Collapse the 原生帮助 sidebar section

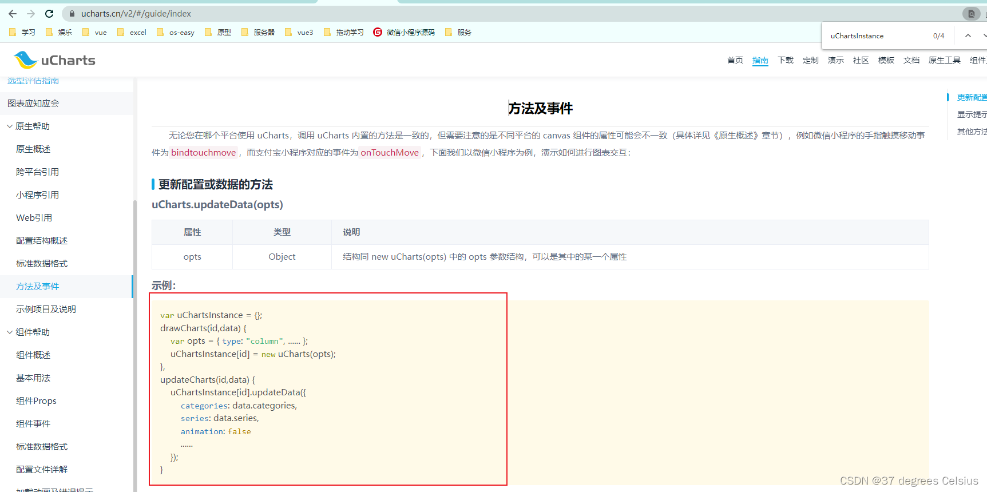(10, 126)
